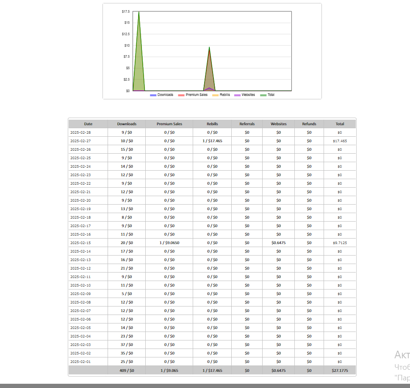Click the $17.5 y-axis label
The width and height of the screenshot is (410, 388).
(126, 11)
